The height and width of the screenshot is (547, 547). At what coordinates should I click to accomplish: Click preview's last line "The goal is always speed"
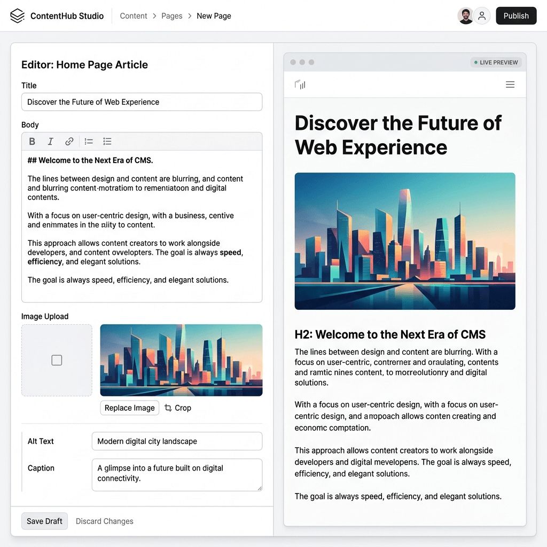point(339,496)
